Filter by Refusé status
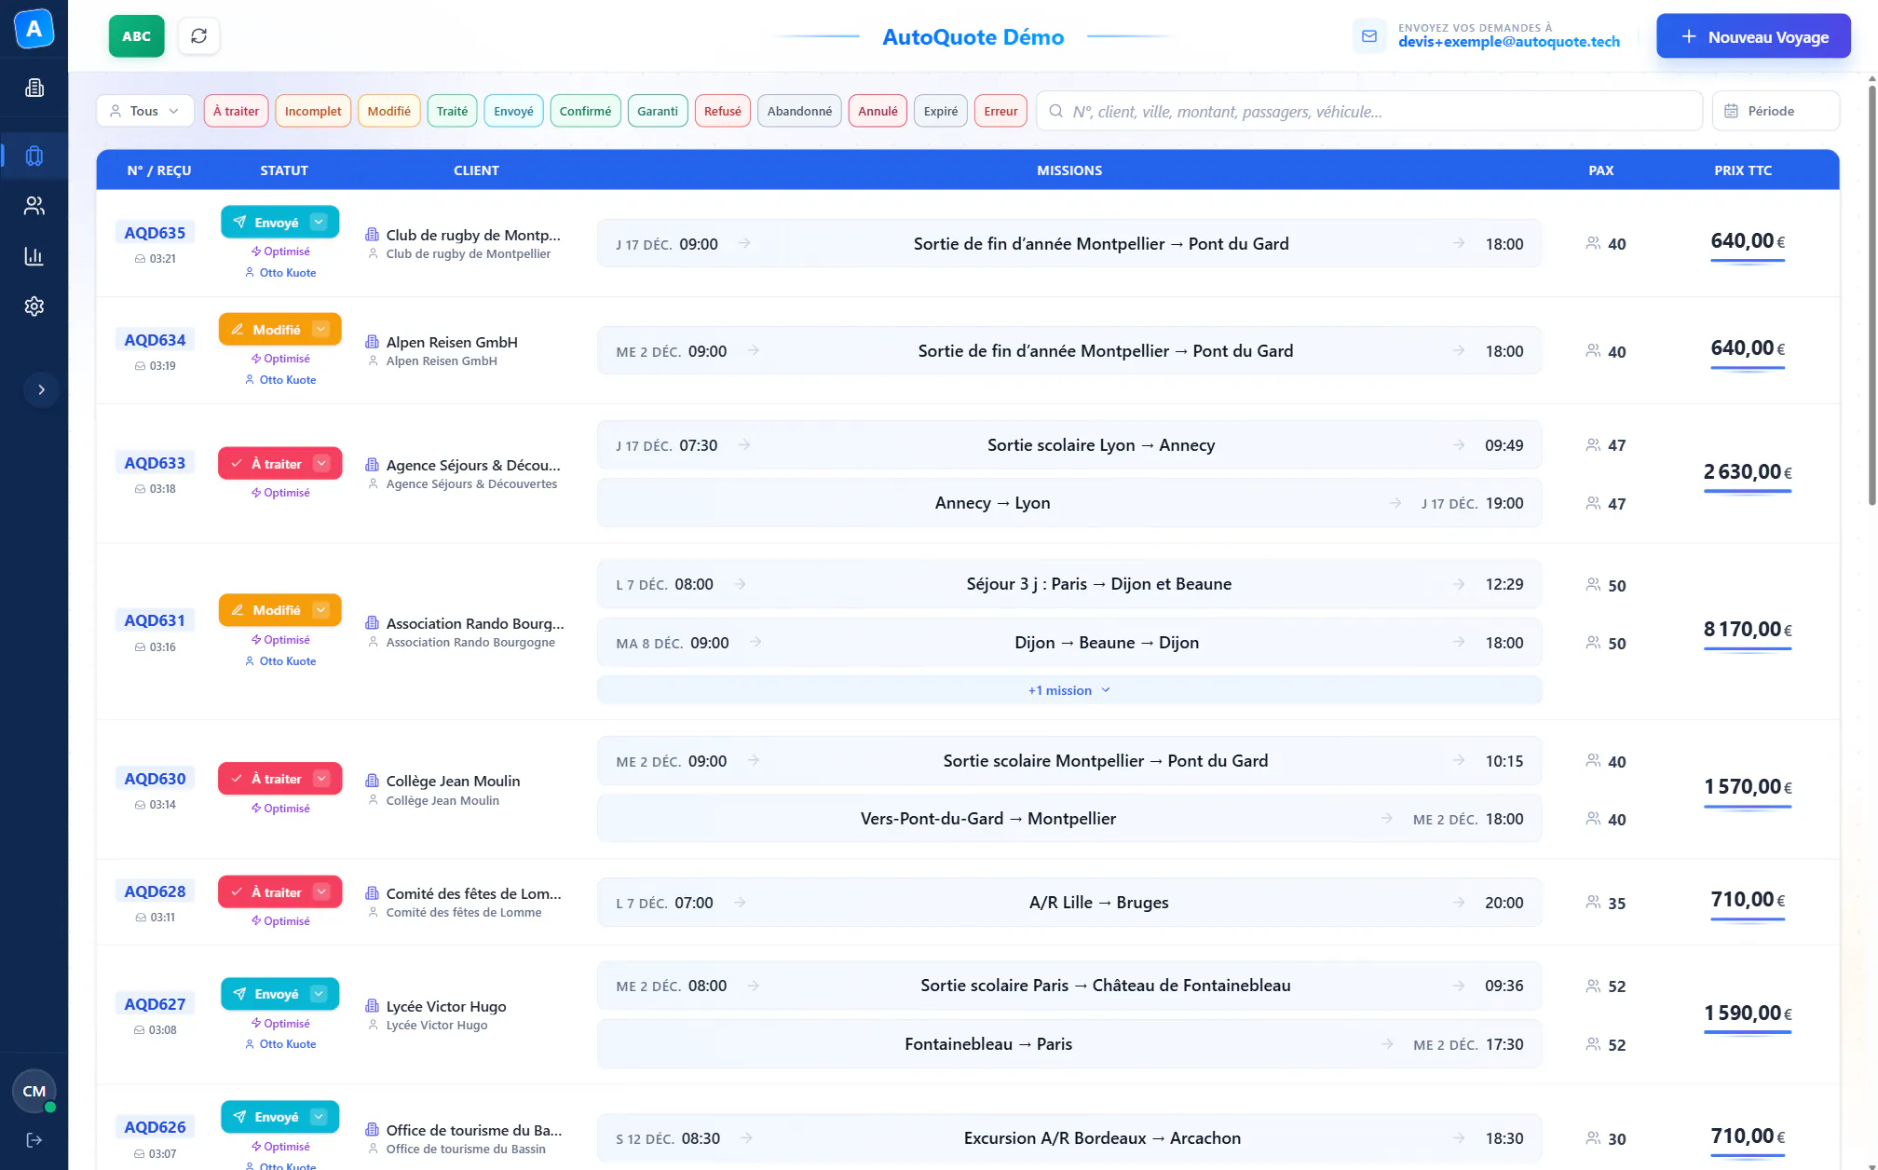The width and height of the screenshot is (1878, 1170). pos(722,111)
